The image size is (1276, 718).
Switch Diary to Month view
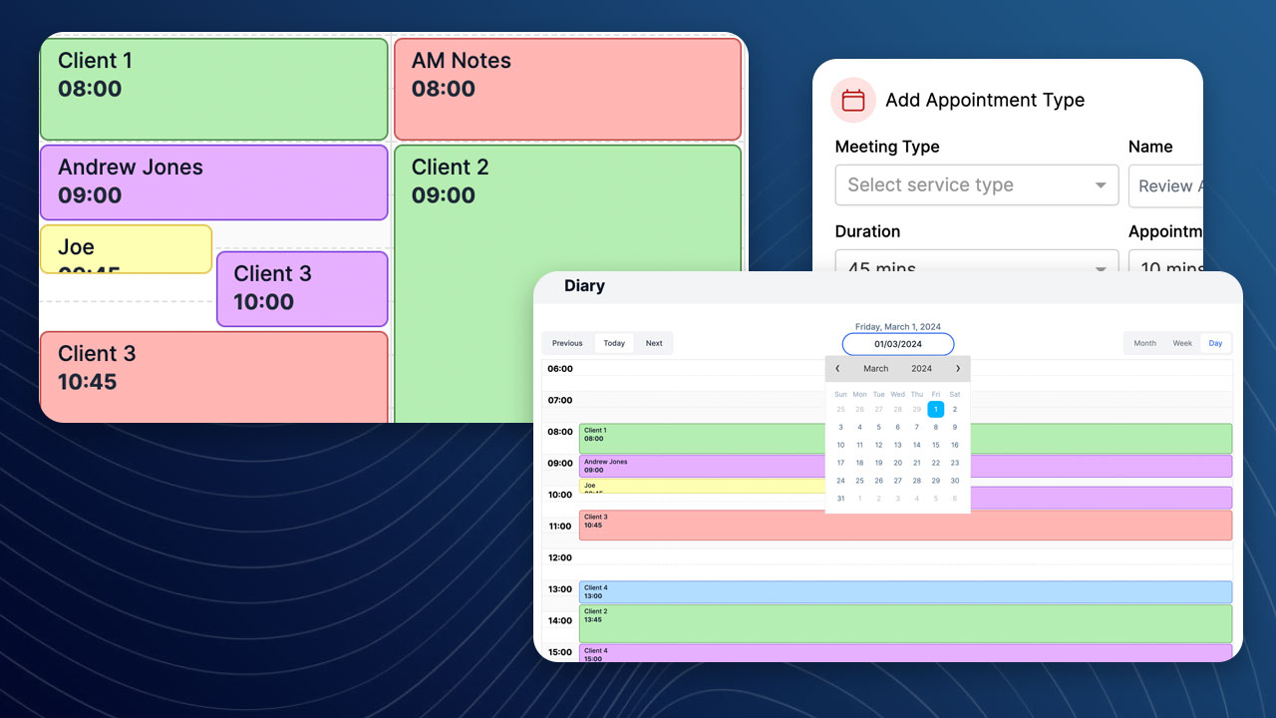tap(1145, 343)
